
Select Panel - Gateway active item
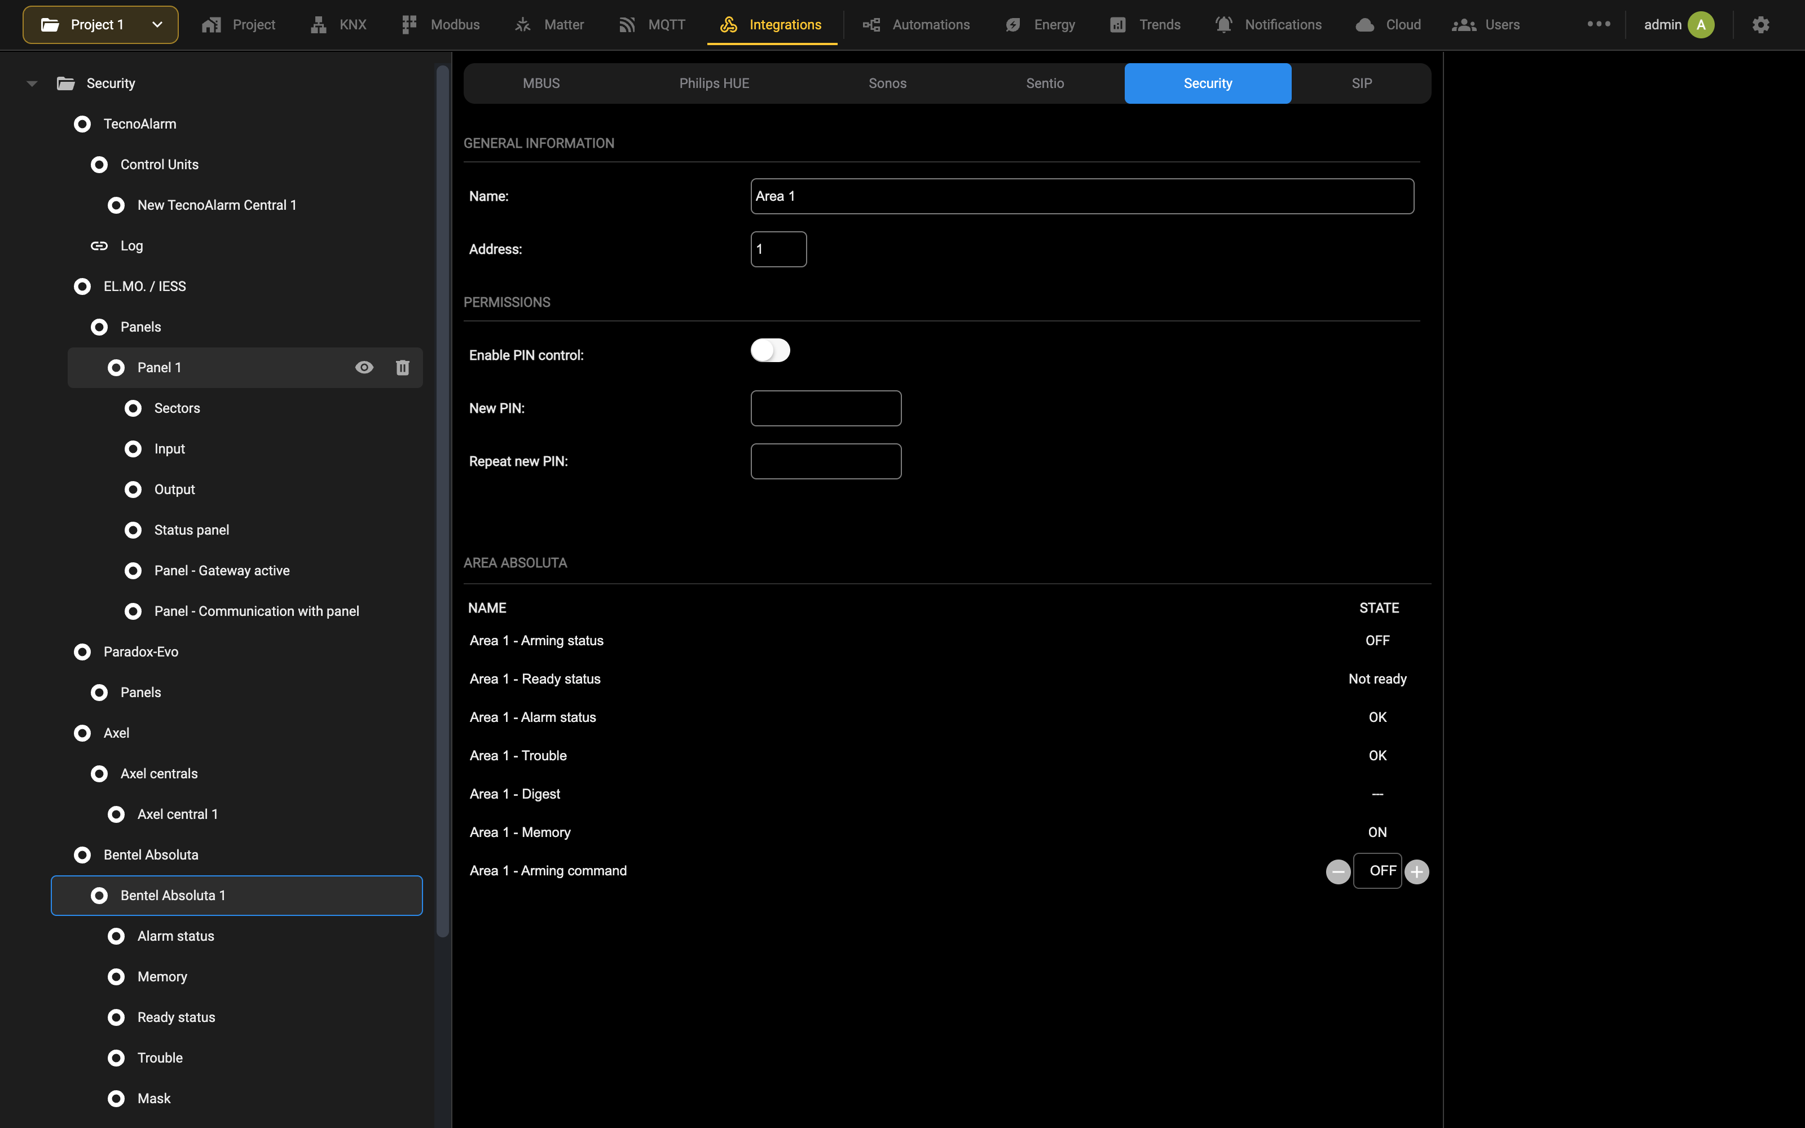[222, 571]
